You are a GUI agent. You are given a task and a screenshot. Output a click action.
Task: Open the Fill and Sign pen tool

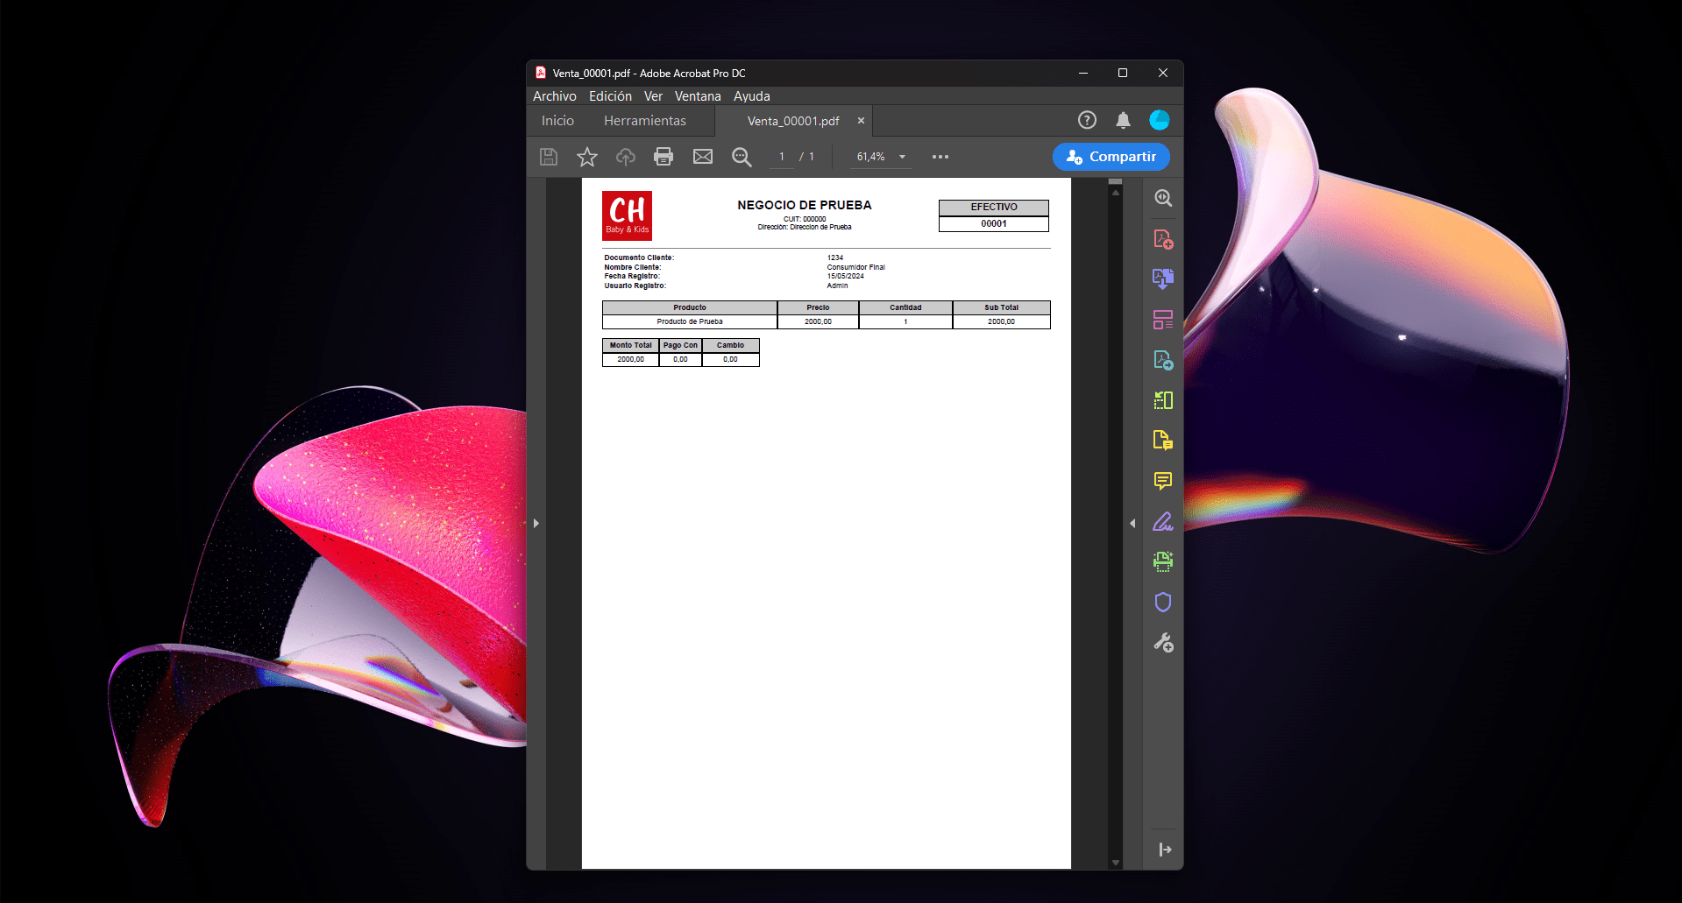(1163, 522)
